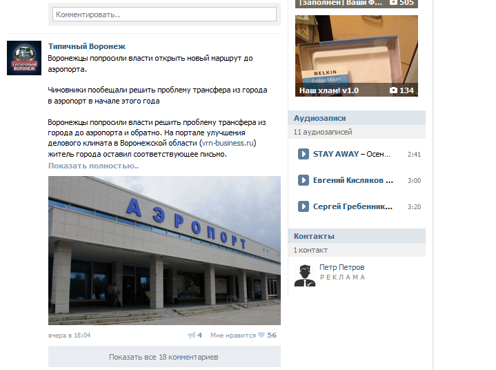Open the Типичный Воронеж group name link
The height and width of the screenshot is (370, 496).
pyautogui.click(x=87, y=46)
